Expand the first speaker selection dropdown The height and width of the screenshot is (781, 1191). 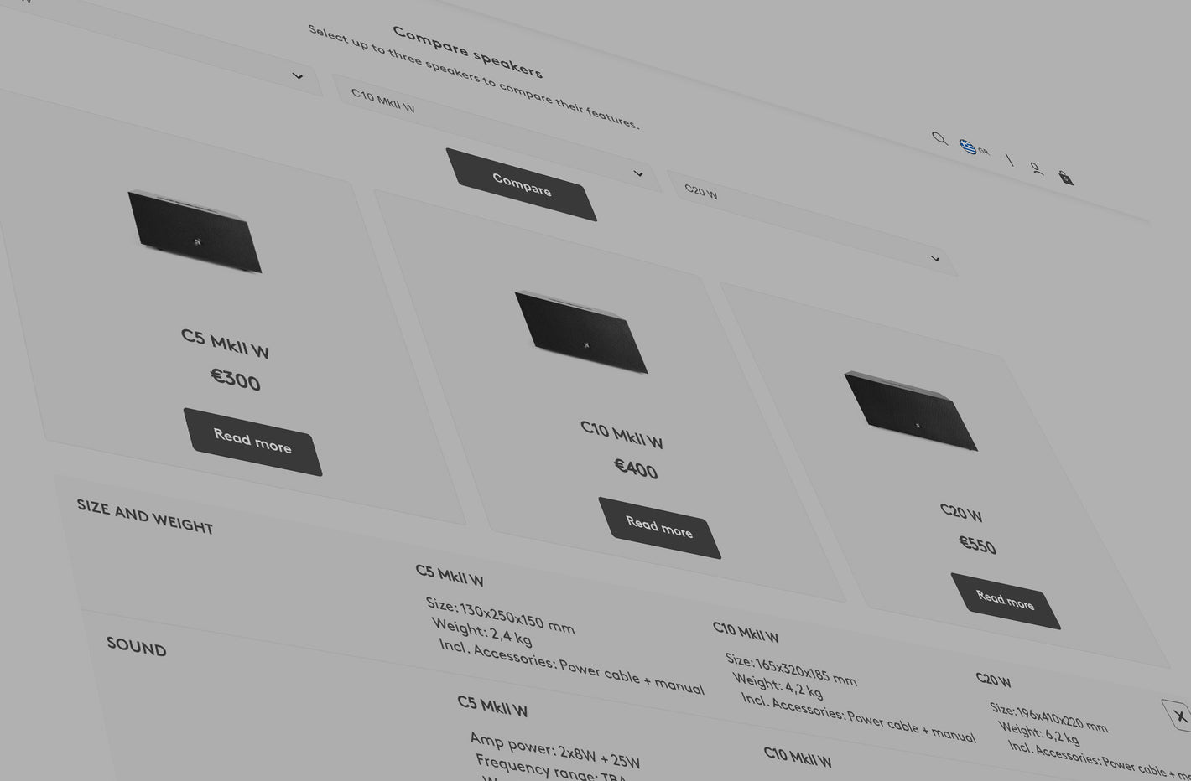tap(297, 76)
